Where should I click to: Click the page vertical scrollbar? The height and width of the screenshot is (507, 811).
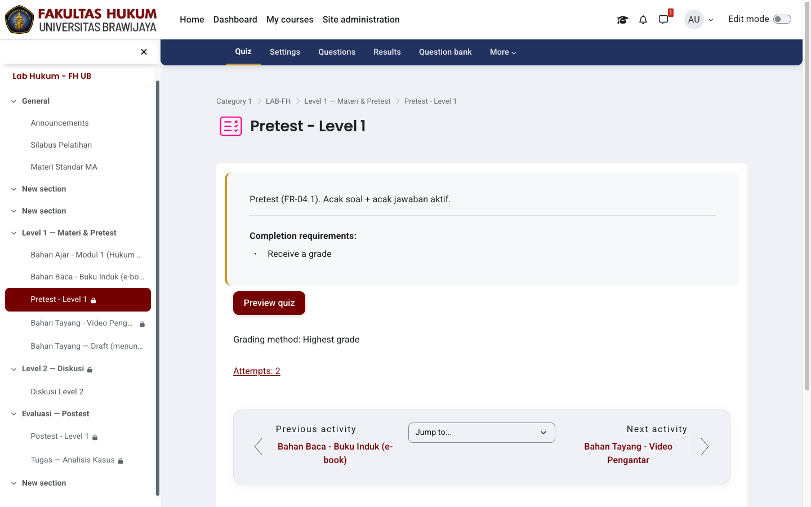coord(807,197)
